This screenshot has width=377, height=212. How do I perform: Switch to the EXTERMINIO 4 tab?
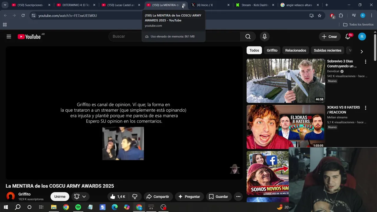click(x=76, y=5)
